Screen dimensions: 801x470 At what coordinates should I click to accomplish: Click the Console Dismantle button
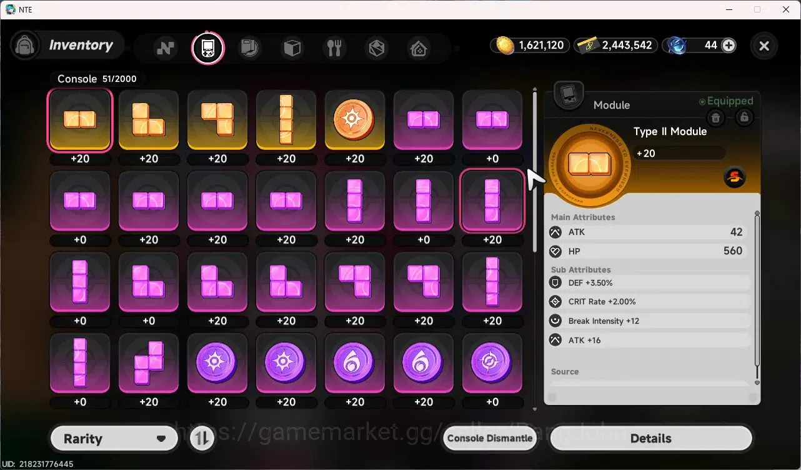pos(490,438)
